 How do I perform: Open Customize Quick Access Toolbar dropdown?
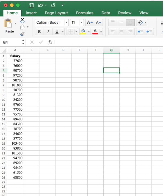(x=62, y=5)
